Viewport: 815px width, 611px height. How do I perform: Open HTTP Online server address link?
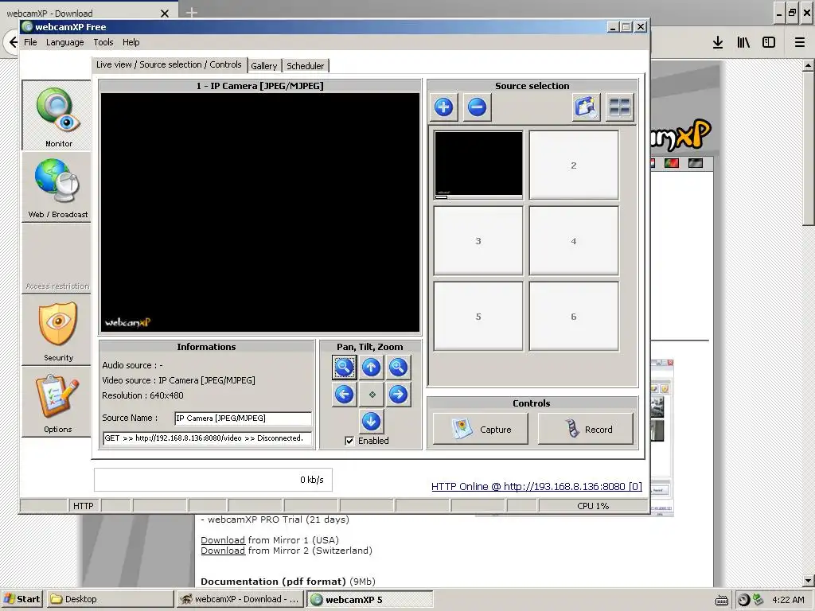click(x=536, y=486)
